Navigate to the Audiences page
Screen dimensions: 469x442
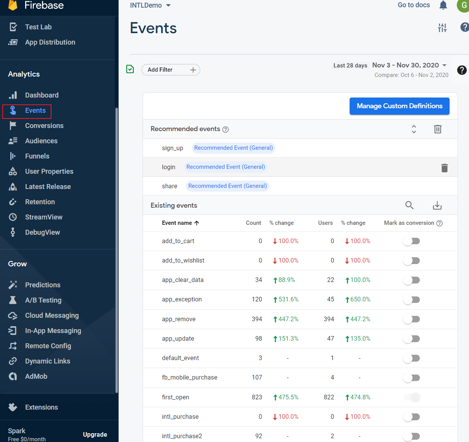pyautogui.click(x=41, y=141)
